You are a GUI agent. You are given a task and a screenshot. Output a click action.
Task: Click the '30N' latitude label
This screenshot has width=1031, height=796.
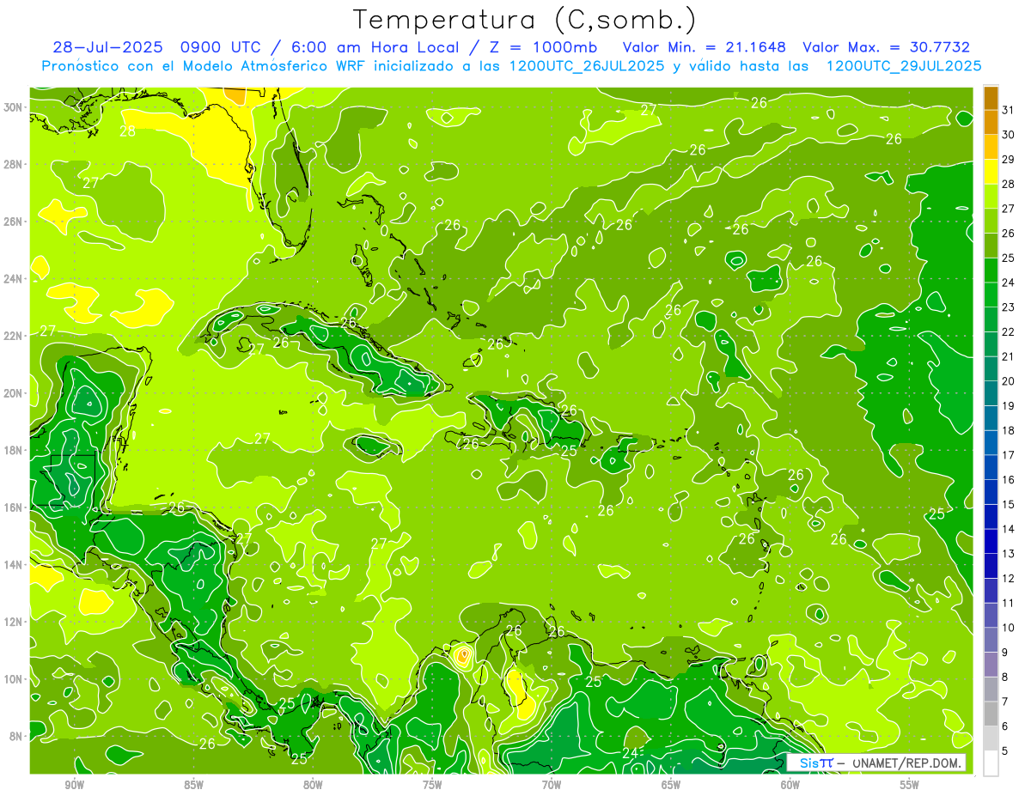point(14,107)
